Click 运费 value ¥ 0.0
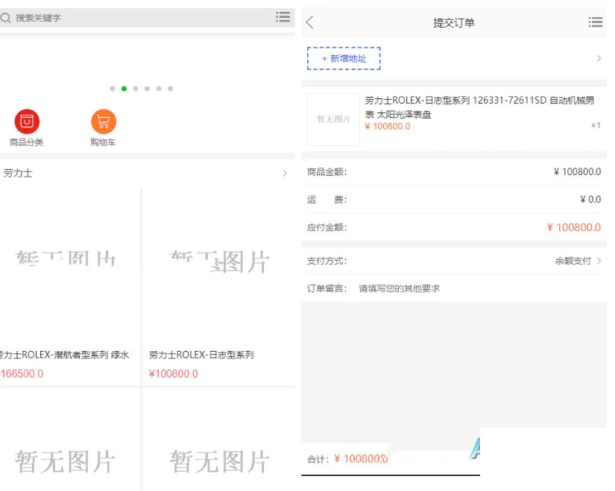This screenshot has height=491, width=615. (590, 200)
